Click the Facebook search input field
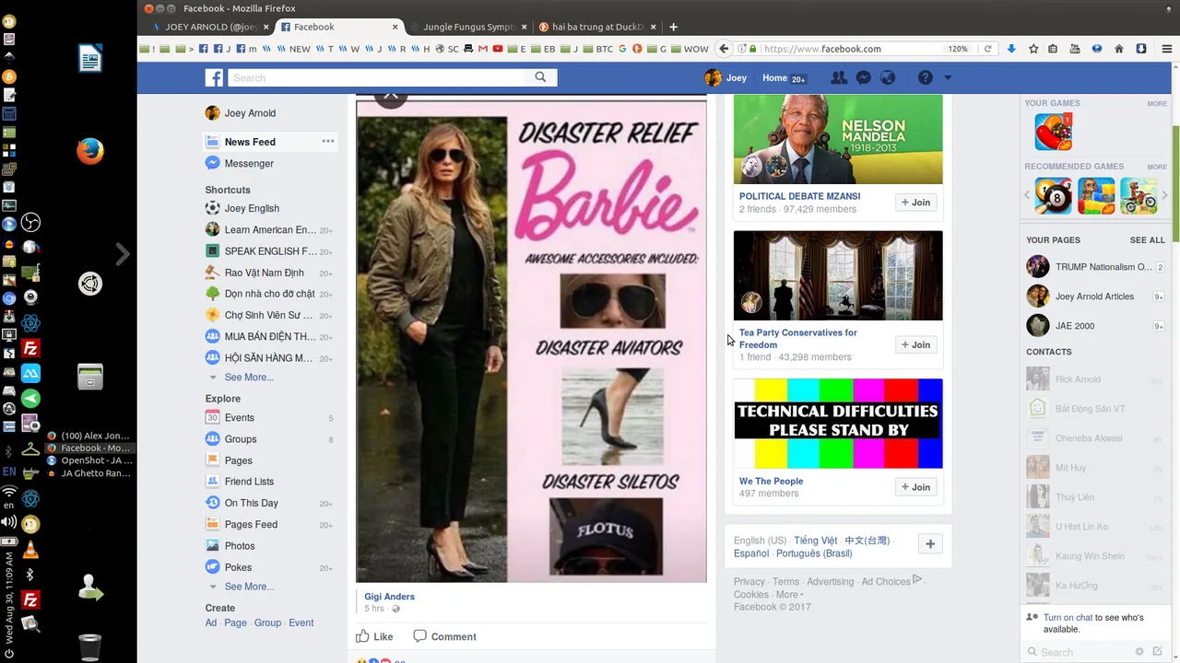 point(376,77)
